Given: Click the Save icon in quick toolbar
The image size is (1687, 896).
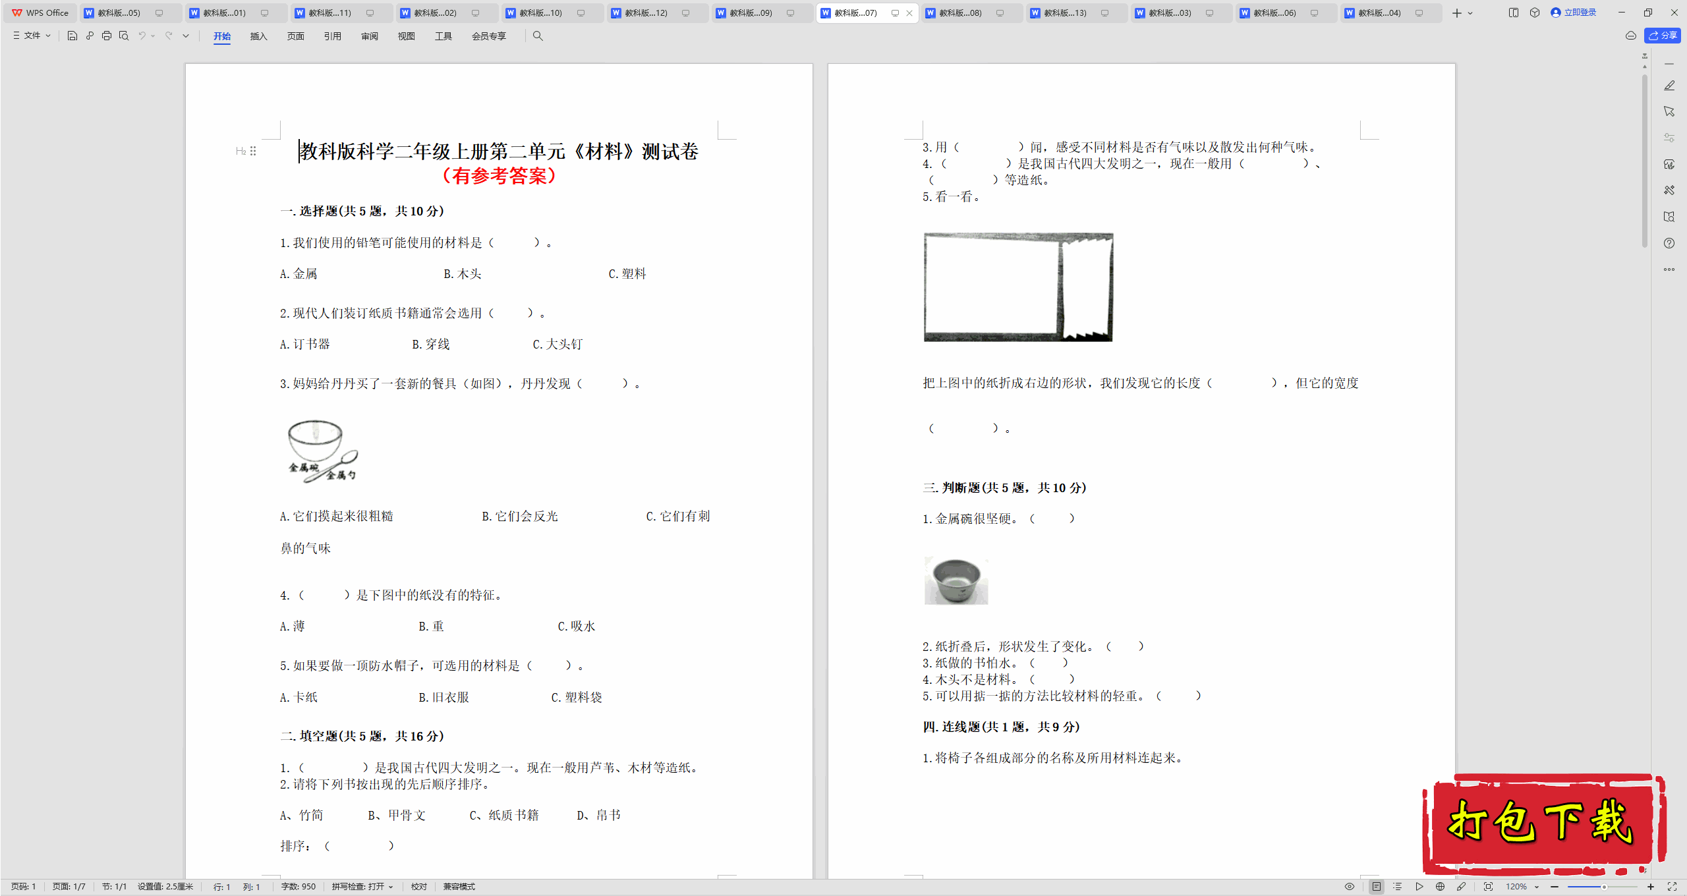Looking at the screenshot, I should coord(72,36).
